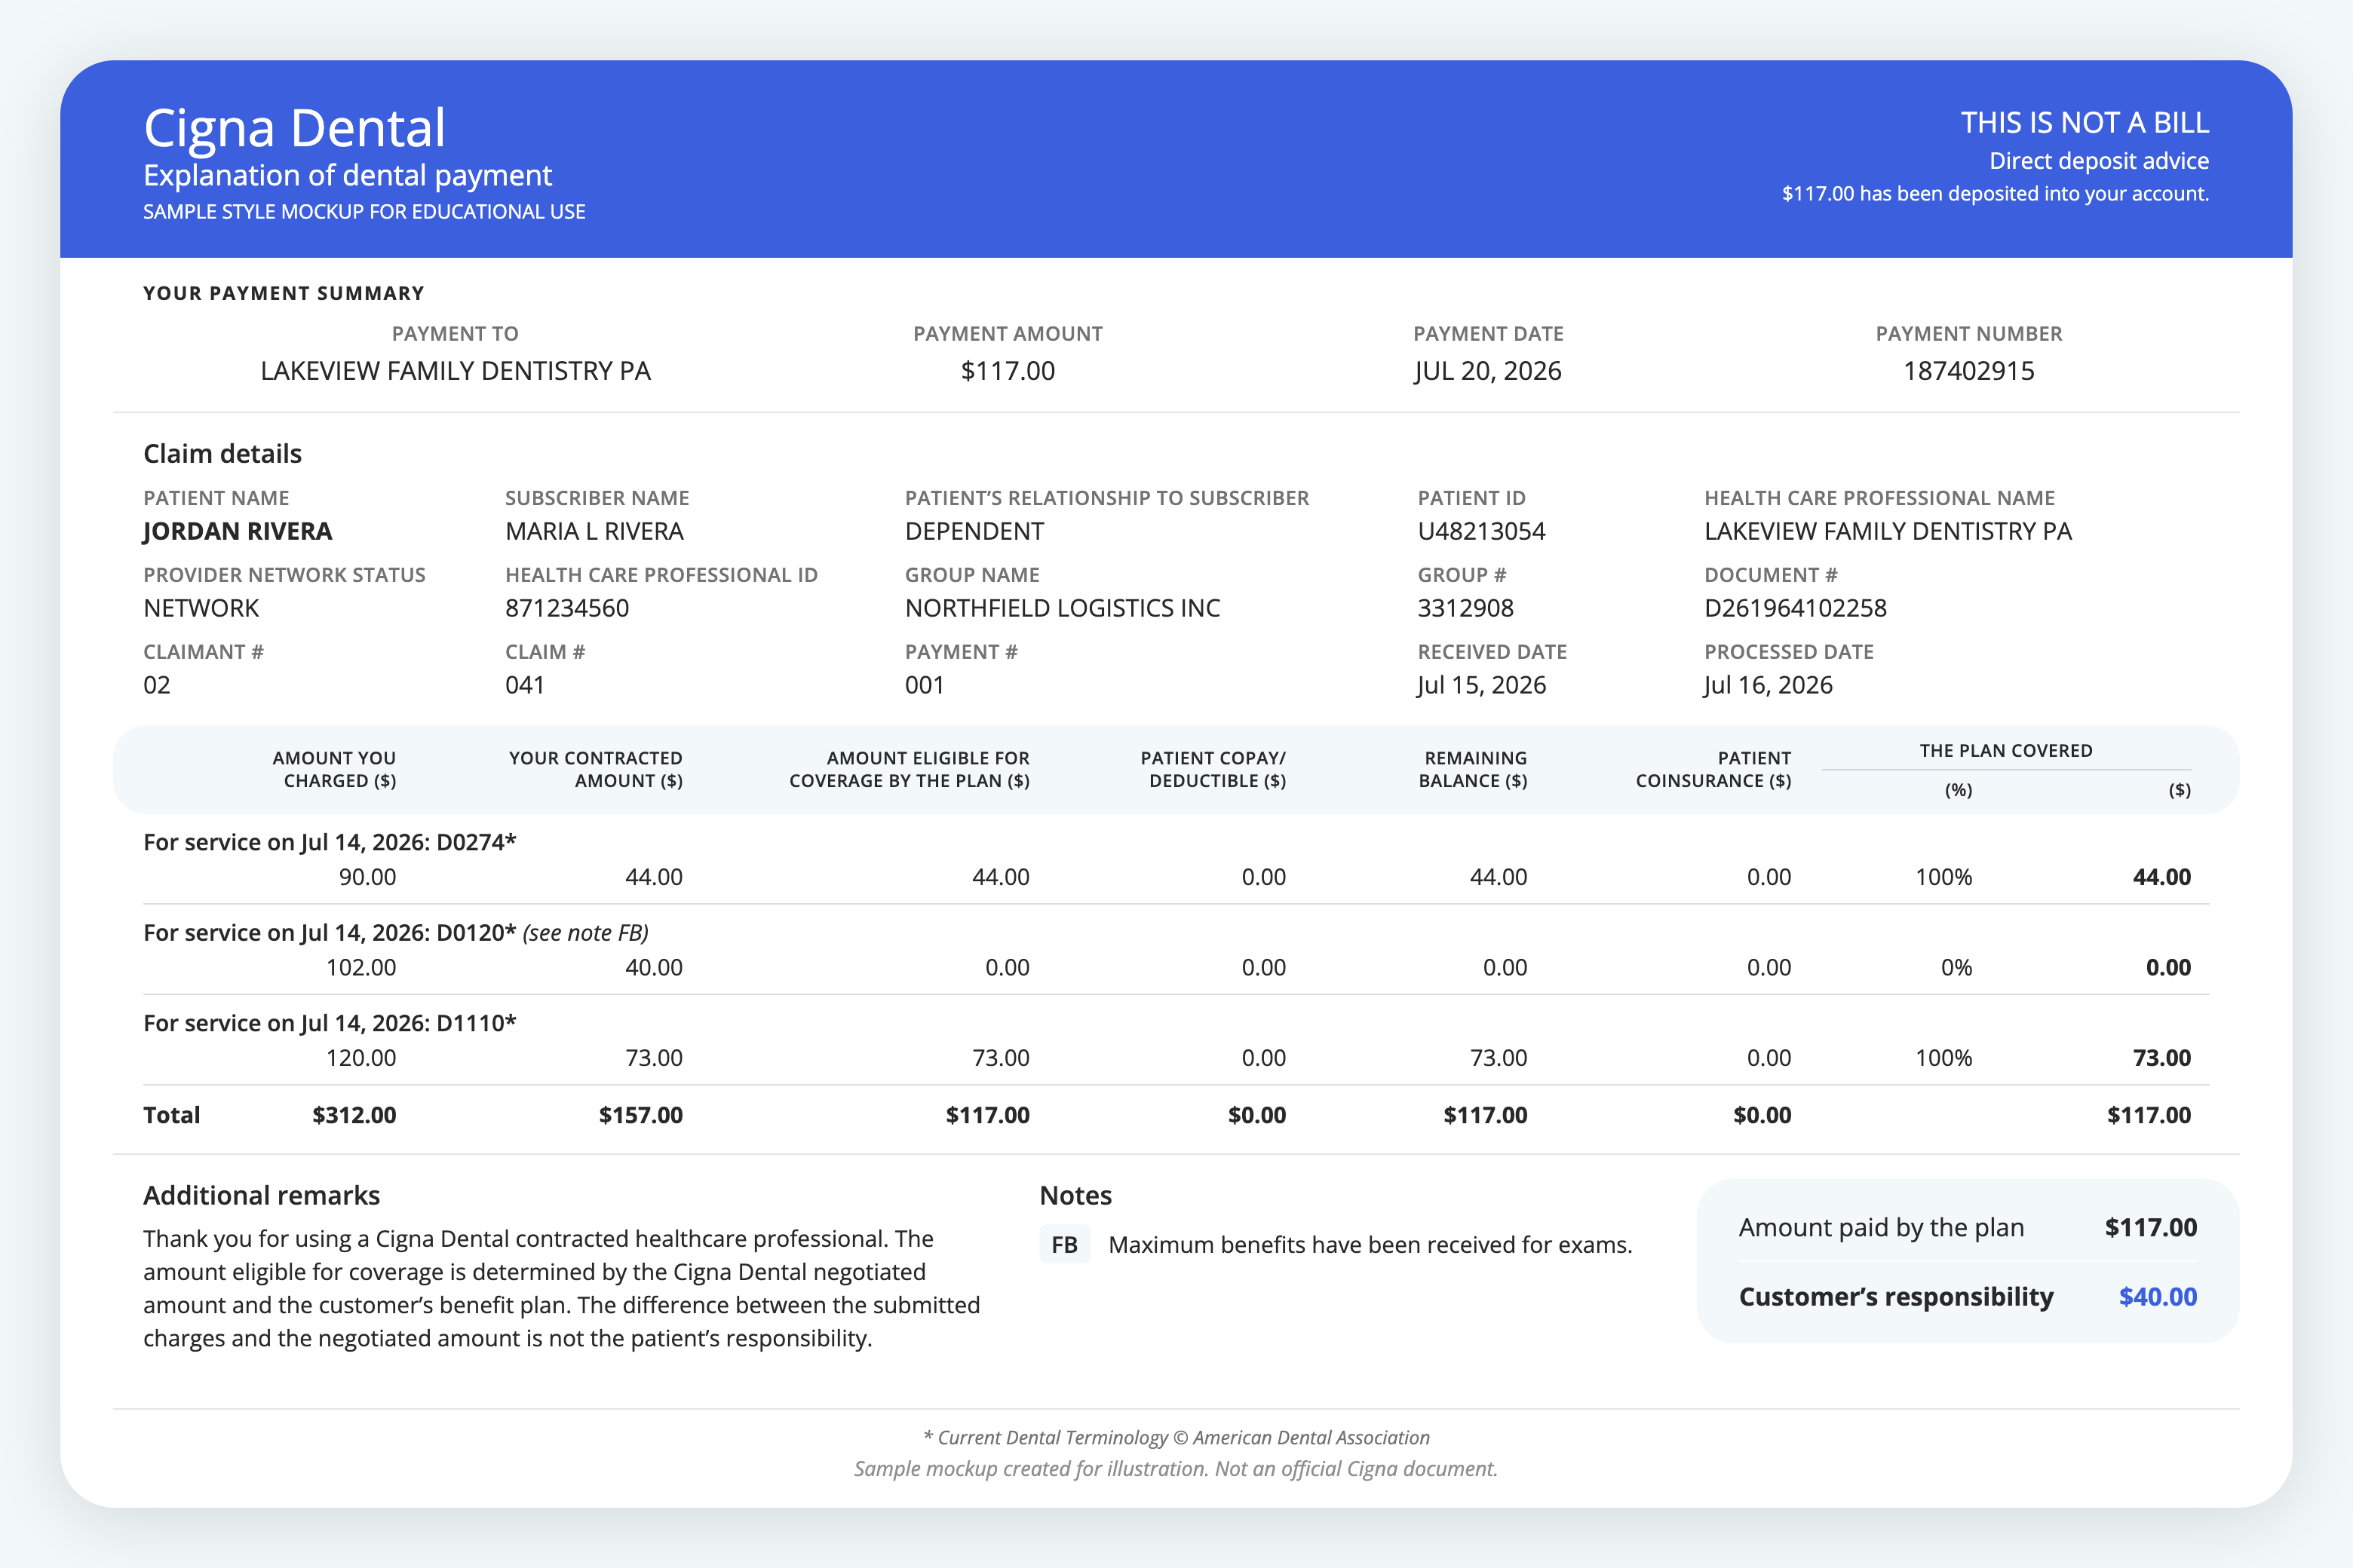Screen dimensions: 2353x1568
Task: Select payment amount $117.00 in payment summary
Action: 1008,371
